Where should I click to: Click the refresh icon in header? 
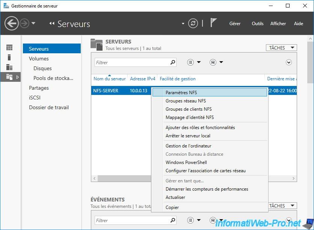[x=193, y=23]
